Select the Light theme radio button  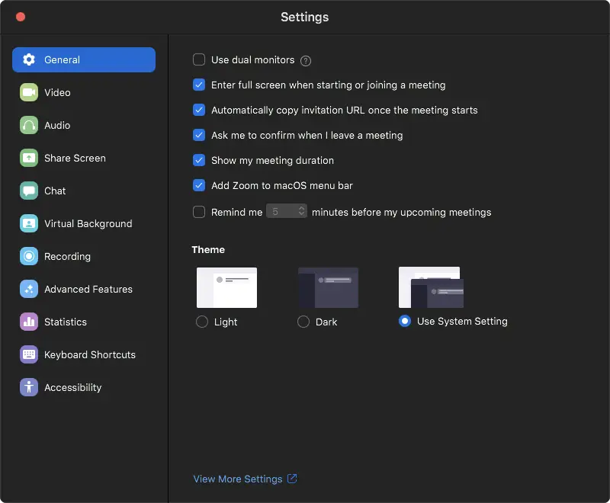(201, 322)
